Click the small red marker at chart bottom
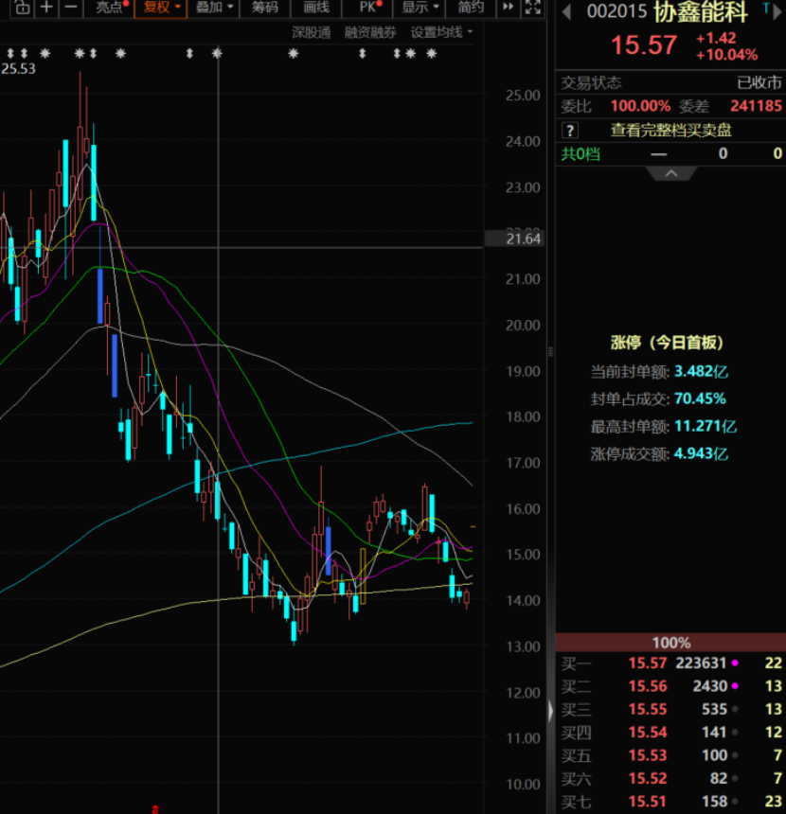 [154, 809]
